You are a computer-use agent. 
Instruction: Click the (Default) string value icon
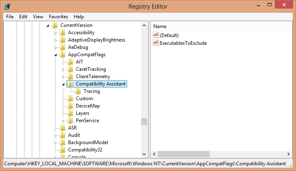pyautogui.click(x=155, y=35)
